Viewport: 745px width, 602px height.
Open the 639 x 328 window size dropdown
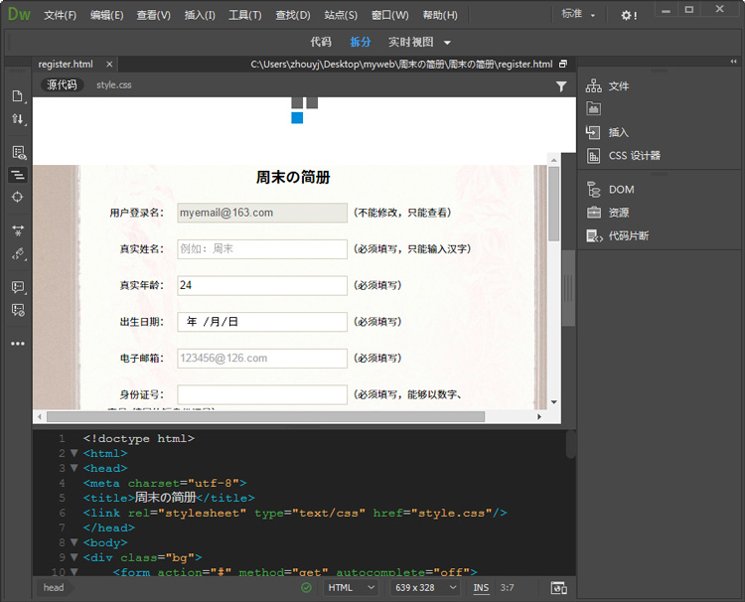pyautogui.click(x=425, y=588)
